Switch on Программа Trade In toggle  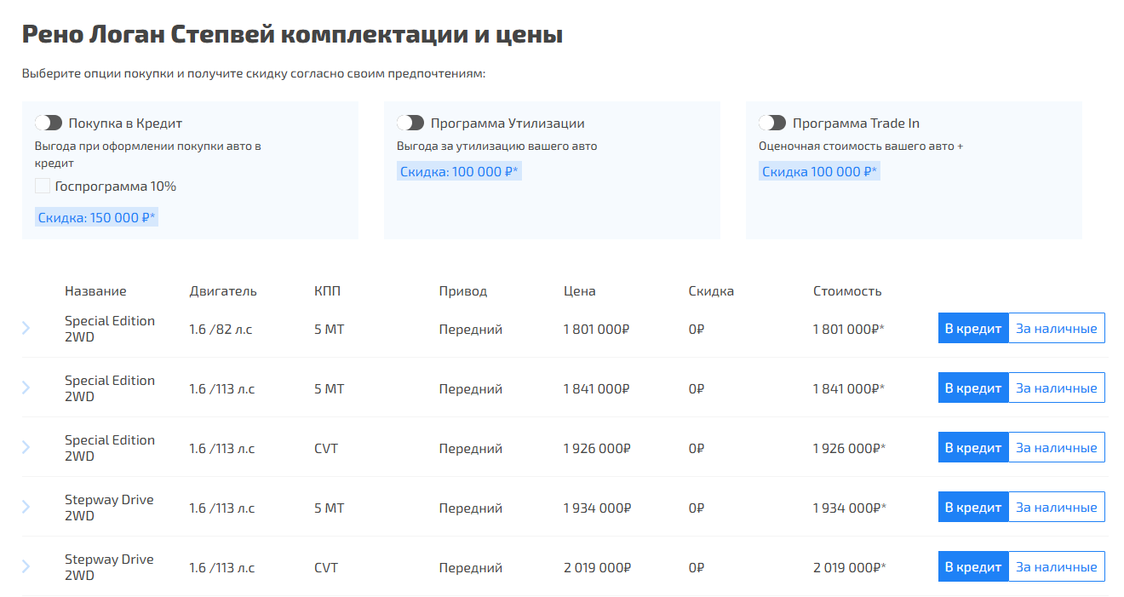coord(772,123)
